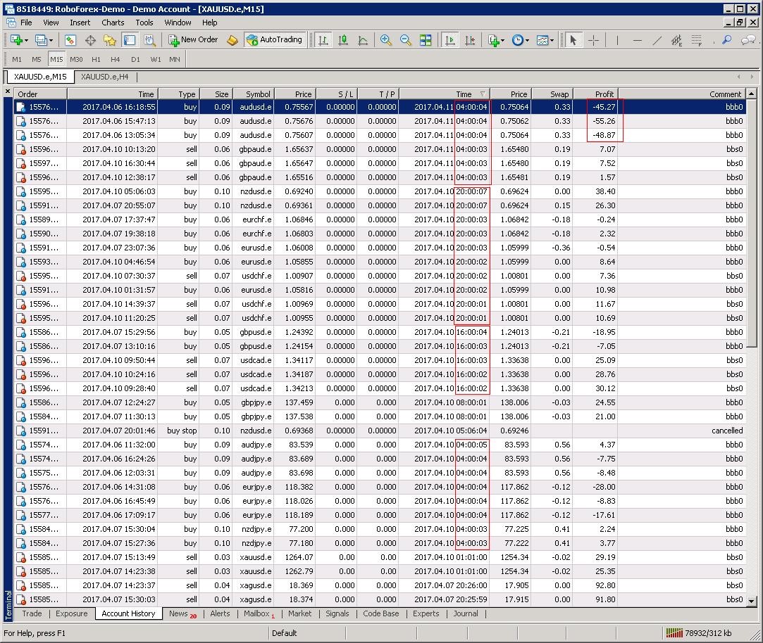Viewport: 763px width, 643px height.
Task: Select the Crosshair cursor tool
Action: (593, 40)
